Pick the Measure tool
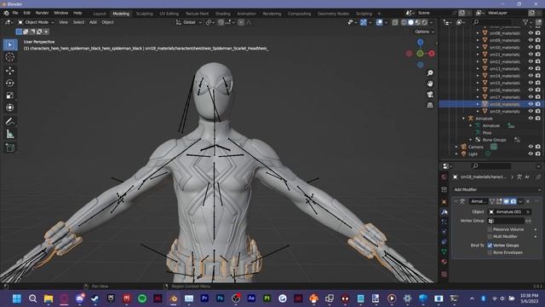 click(9, 134)
